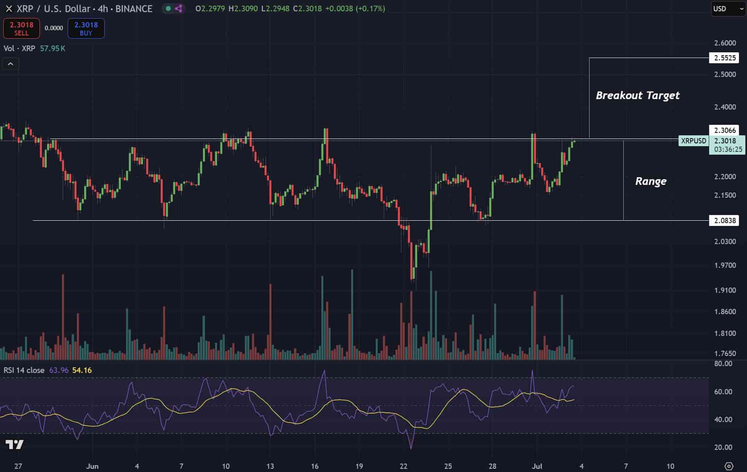Click the 27 date label on the time axis
Screen dimensions: 747x472
pos(18,466)
